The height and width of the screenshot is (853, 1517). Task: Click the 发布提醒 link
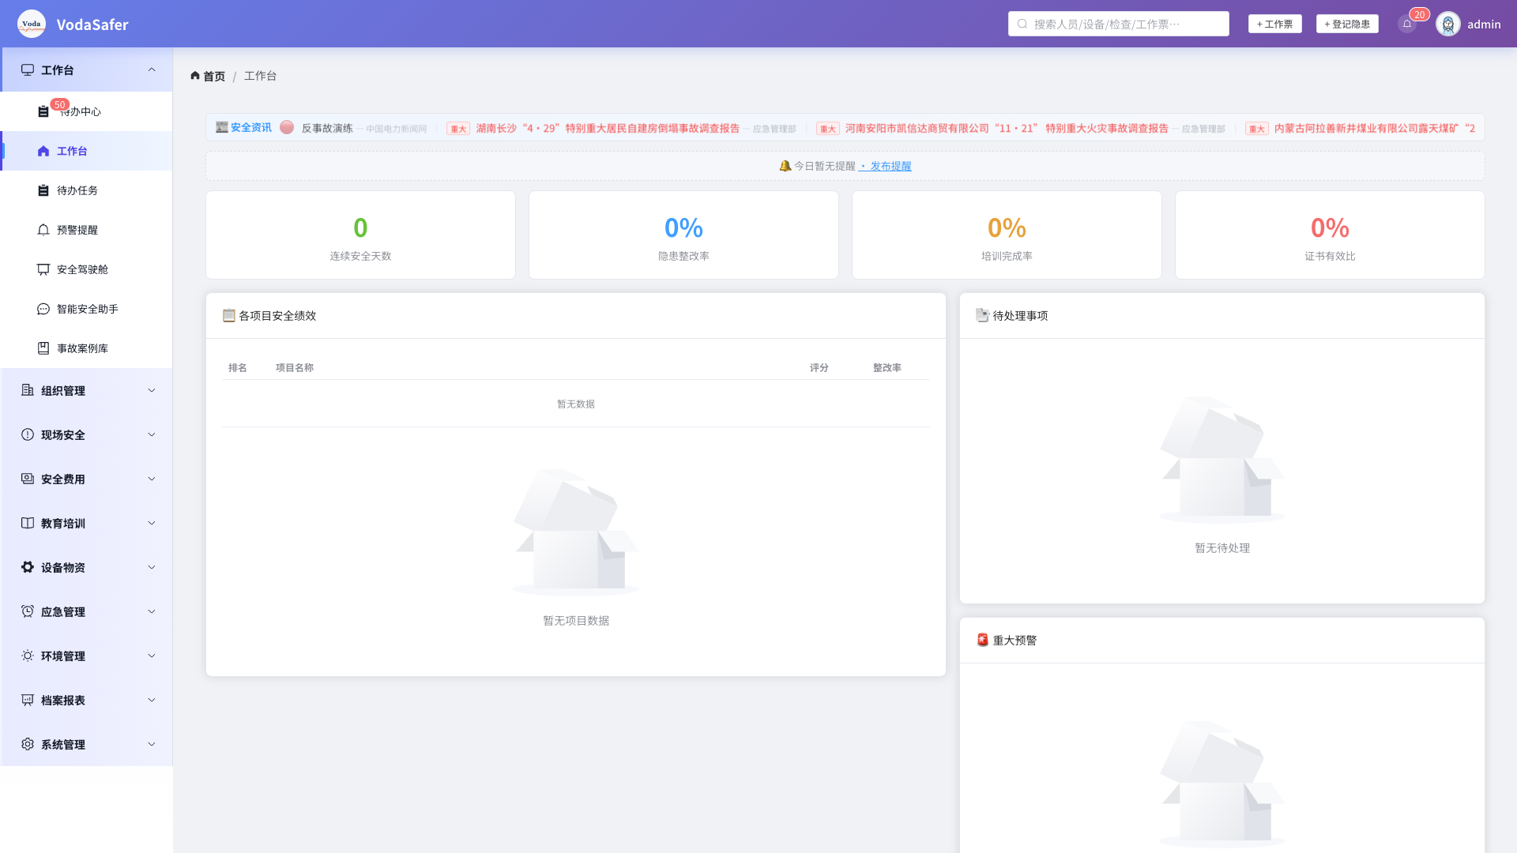click(x=885, y=166)
